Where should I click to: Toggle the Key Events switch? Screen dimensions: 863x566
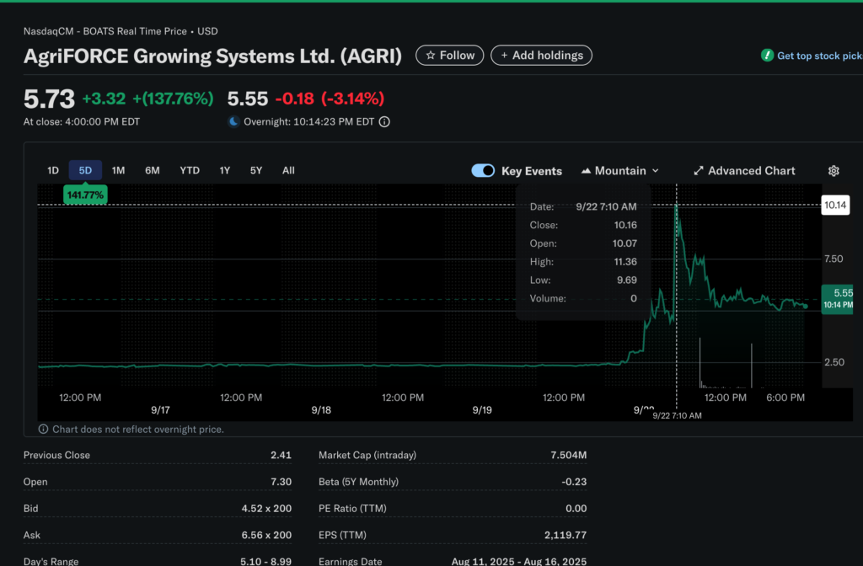(483, 171)
